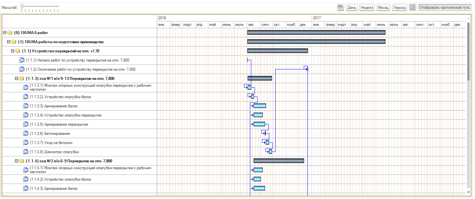Collapse the (0) 10UMA 6 работ node
Viewport: 475px width, 199px height.
5,33
